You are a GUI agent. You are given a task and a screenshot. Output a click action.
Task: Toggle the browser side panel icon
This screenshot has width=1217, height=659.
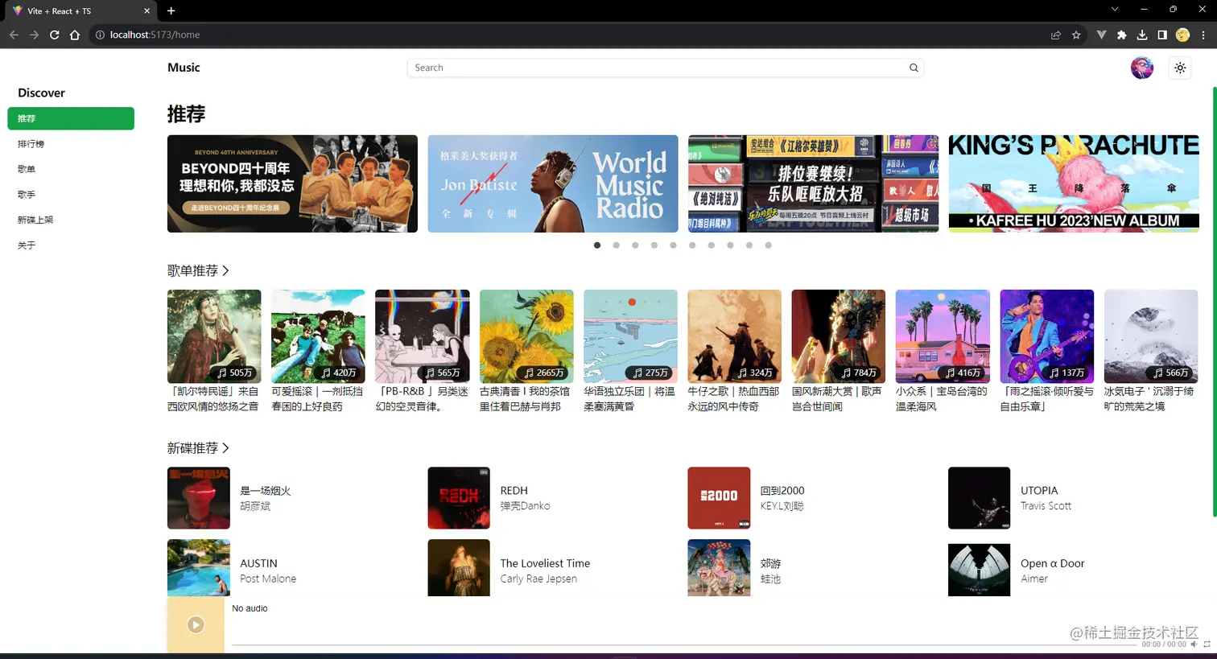(x=1162, y=35)
